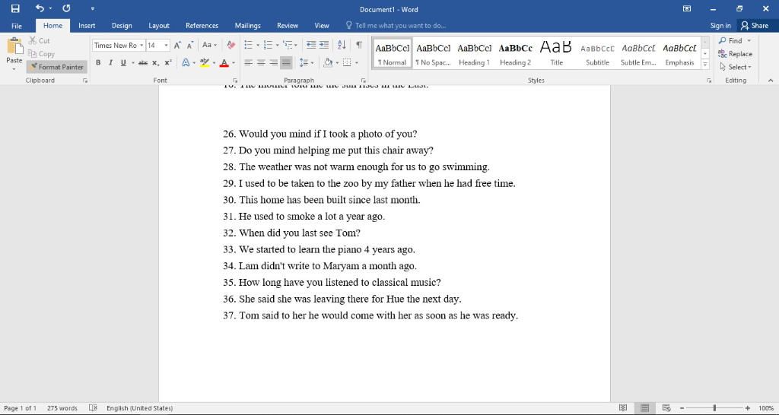
Task: Toggle strikethrough formatting
Action: pyautogui.click(x=143, y=62)
